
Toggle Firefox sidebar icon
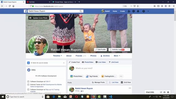(158, 6)
